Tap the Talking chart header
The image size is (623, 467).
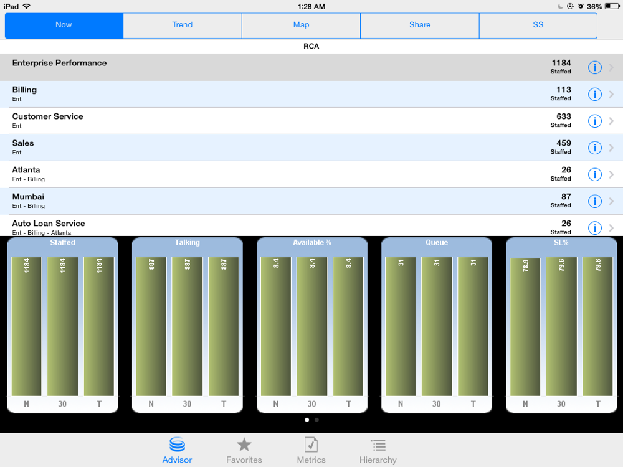[187, 243]
